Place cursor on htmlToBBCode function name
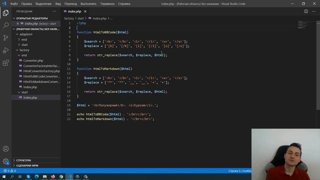The width and height of the screenshot is (320, 180). (x=104, y=32)
